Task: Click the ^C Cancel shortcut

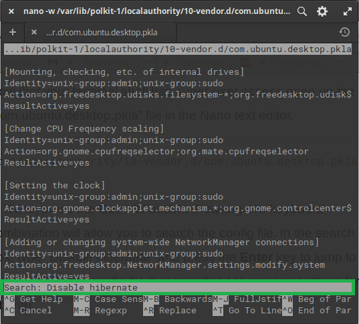Action: click(28, 311)
